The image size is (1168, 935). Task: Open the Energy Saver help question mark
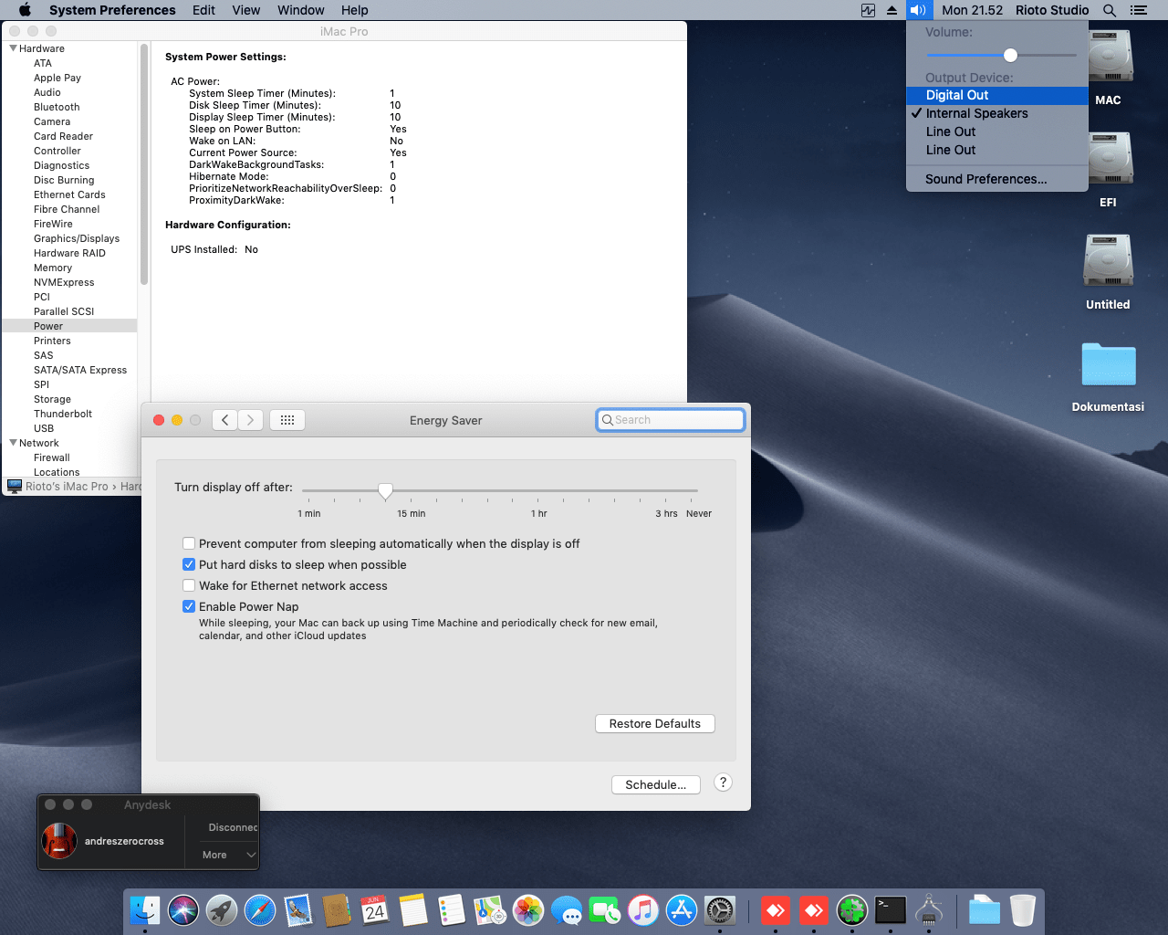[723, 783]
